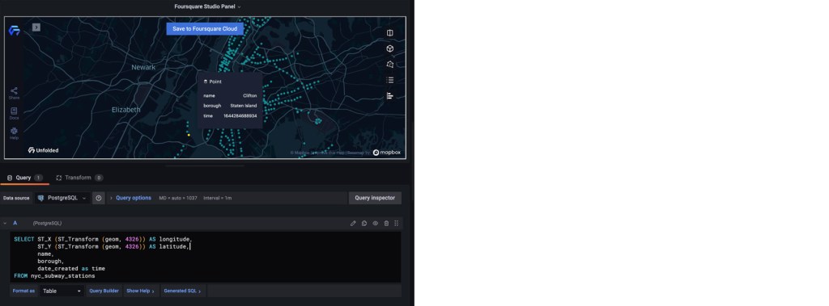Click the Staten Island borough value
Viewport: 829px width, 306px height.
click(243, 106)
